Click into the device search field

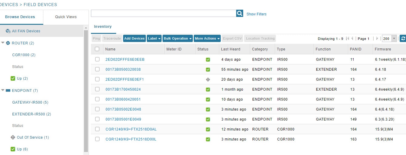(163, 13)
